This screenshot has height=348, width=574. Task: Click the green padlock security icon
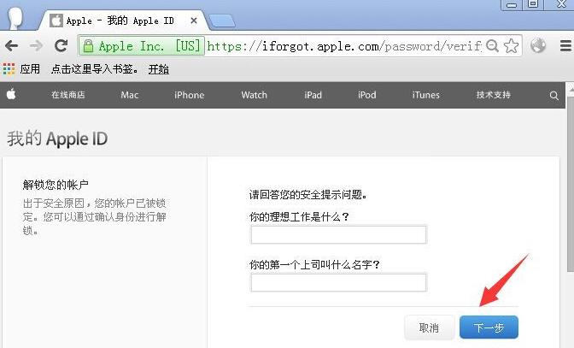tap(88, 46)
